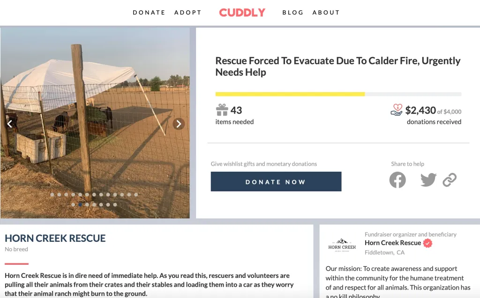Open the Donate menu item
The height and width of the screenshot is (298, 480).
[x=149, y=13]
